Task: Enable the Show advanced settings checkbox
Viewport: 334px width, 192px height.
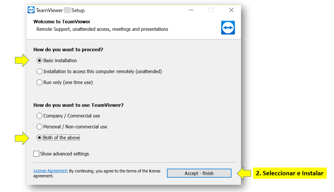Action: 36,154
